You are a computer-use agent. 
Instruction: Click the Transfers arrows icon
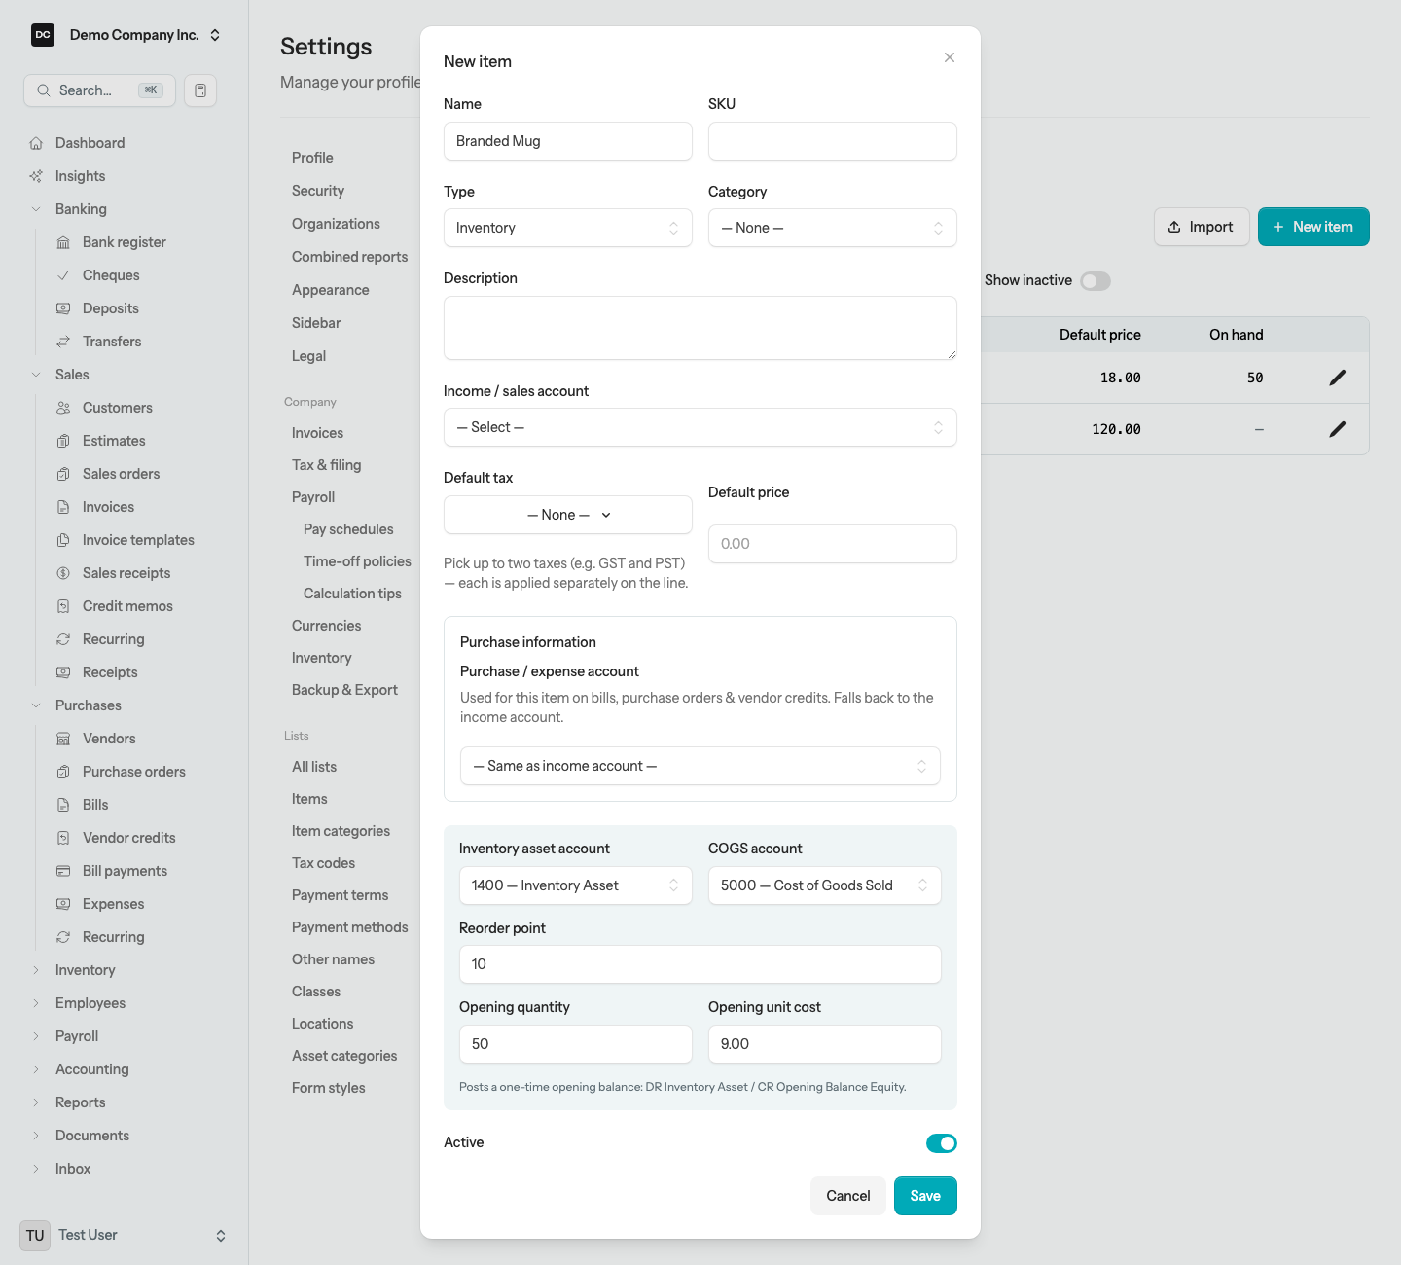[x=63, y=342]
